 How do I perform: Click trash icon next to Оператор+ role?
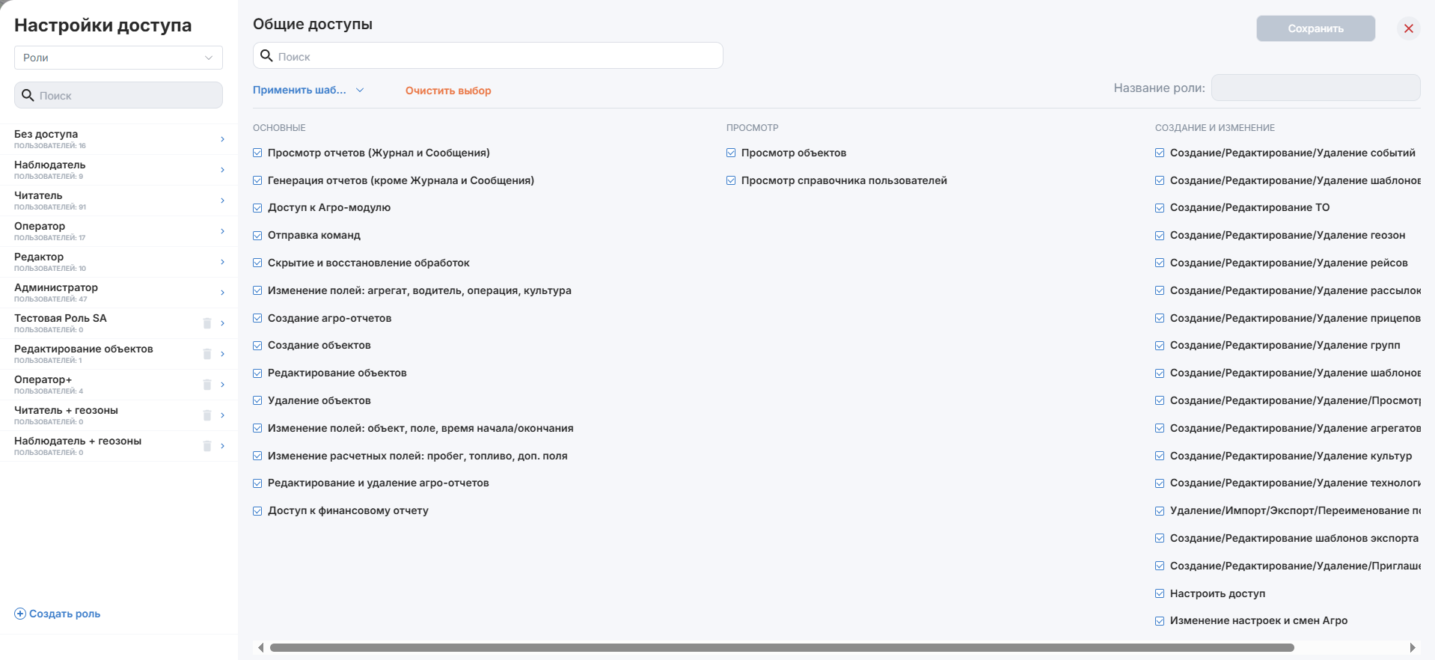[x=207, y=385]
